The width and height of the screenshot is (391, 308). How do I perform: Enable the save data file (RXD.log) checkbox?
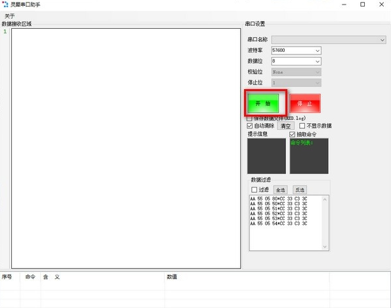(249, 118)
